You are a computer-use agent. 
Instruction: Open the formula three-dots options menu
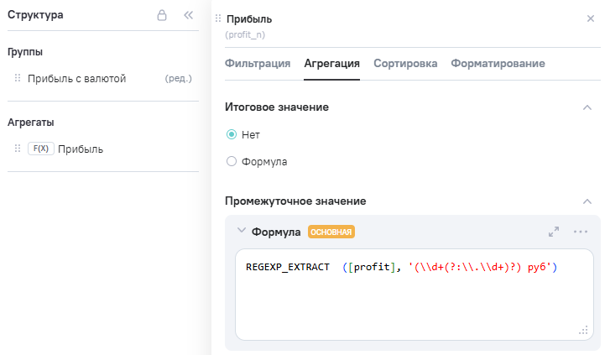coord(581,232)
